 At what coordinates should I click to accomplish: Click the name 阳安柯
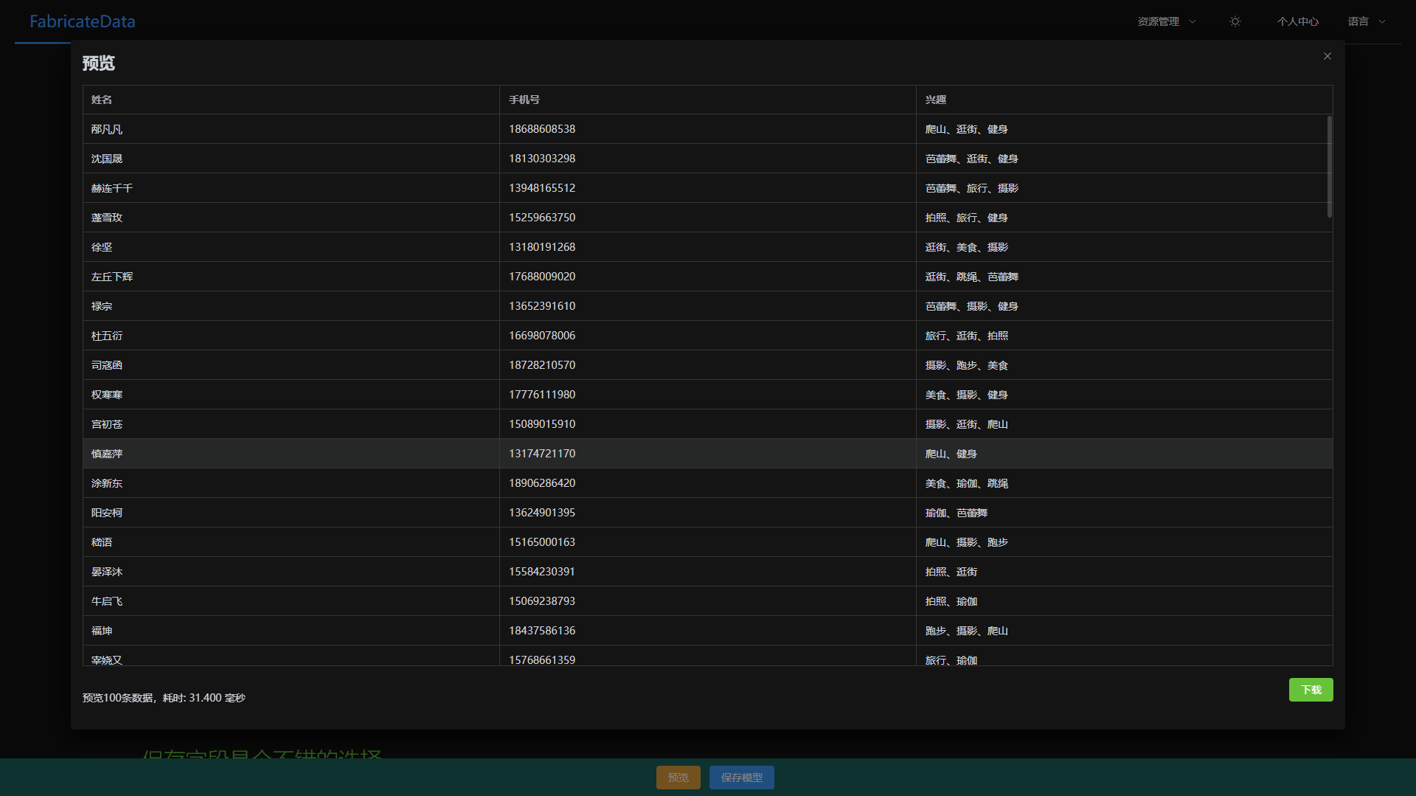point(107,513)
